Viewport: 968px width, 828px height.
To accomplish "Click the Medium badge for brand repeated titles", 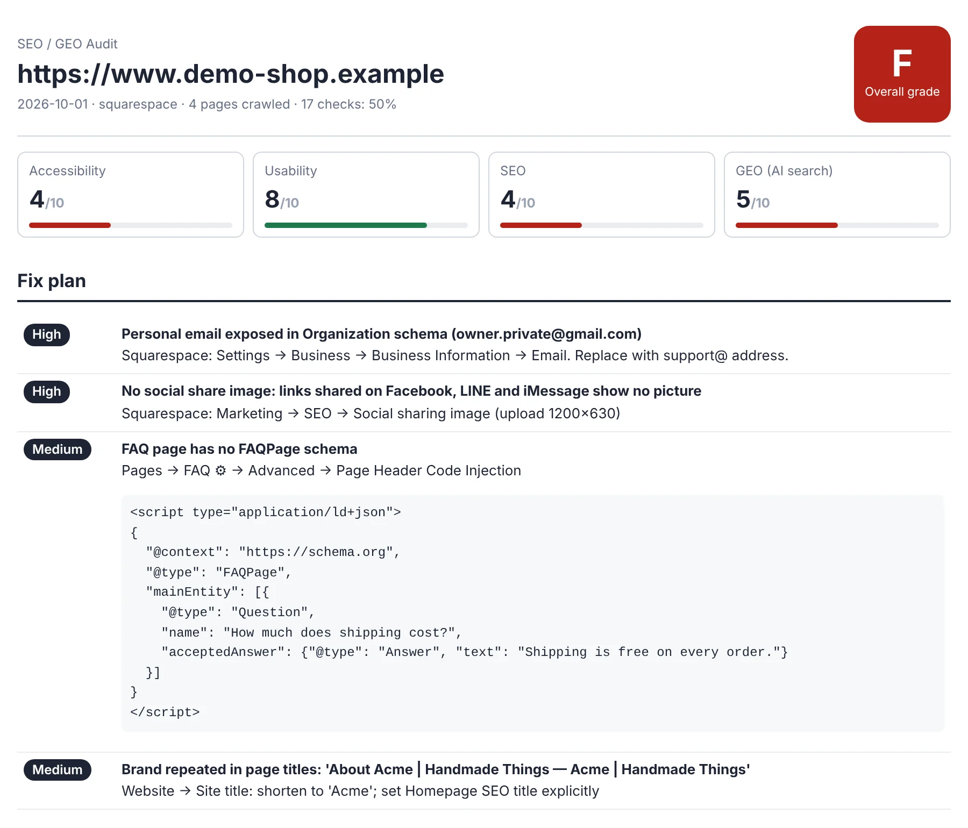I will (x=58, y=770).
